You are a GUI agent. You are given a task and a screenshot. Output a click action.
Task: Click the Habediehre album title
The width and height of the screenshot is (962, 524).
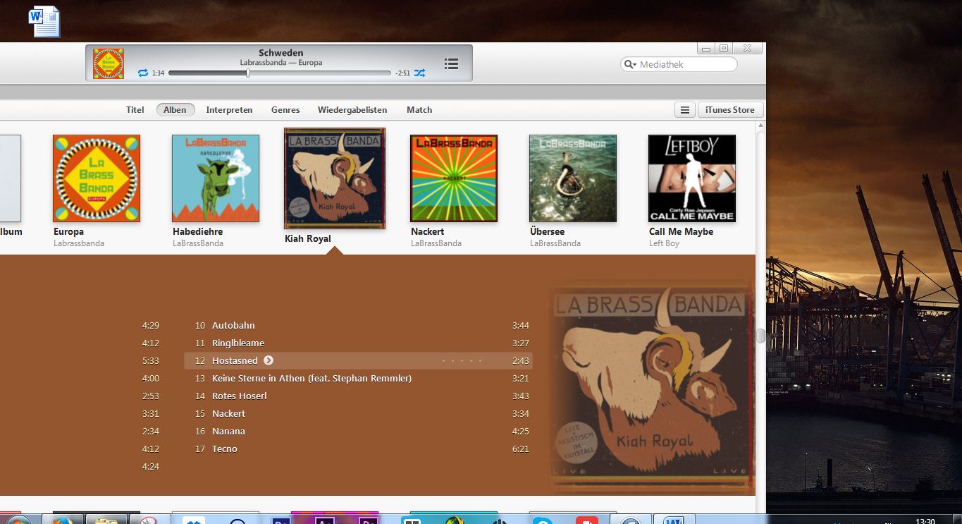[x=197, y=231]
